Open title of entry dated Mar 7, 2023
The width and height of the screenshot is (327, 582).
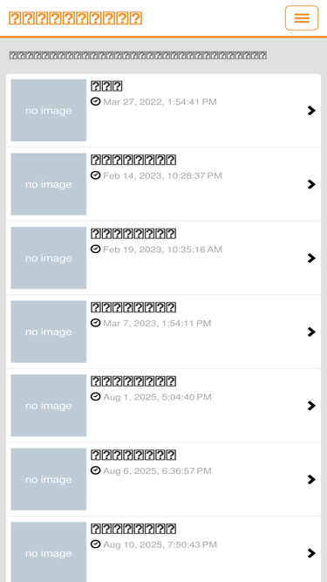(x=133, y=307)
